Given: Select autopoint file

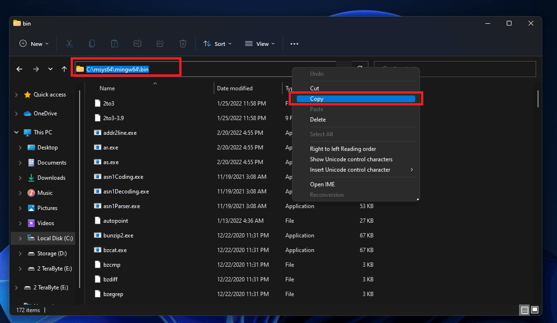Looking at the screenshot, I should click(116, 220).
